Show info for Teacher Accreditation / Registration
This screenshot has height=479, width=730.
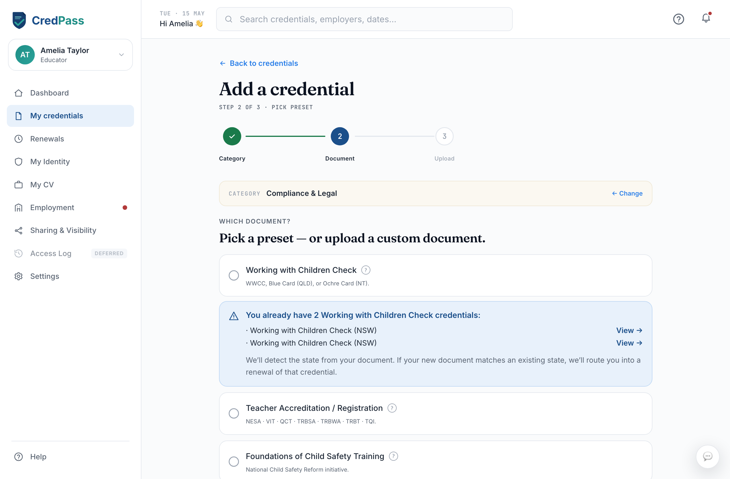[392, 408]
